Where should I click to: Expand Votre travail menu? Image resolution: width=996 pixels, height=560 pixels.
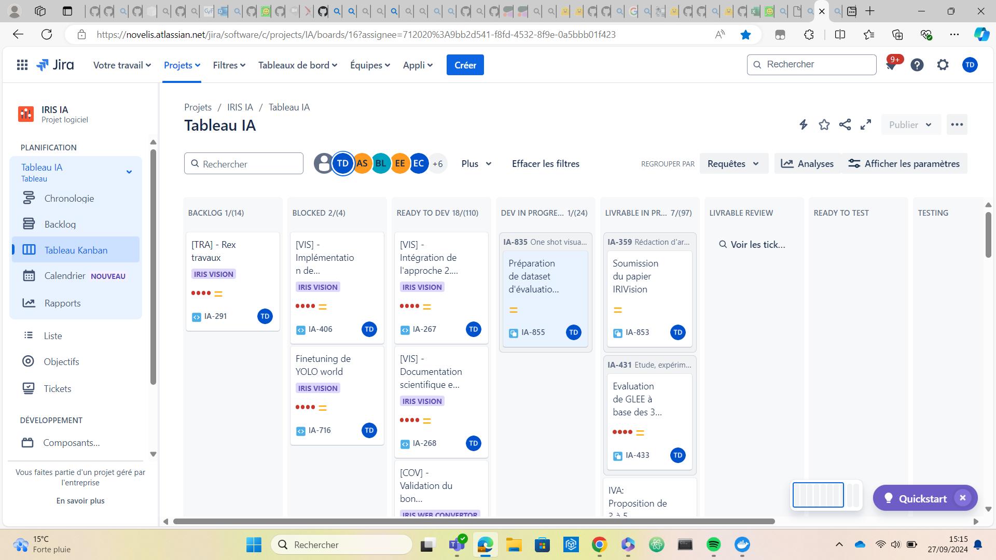(122, 65)
